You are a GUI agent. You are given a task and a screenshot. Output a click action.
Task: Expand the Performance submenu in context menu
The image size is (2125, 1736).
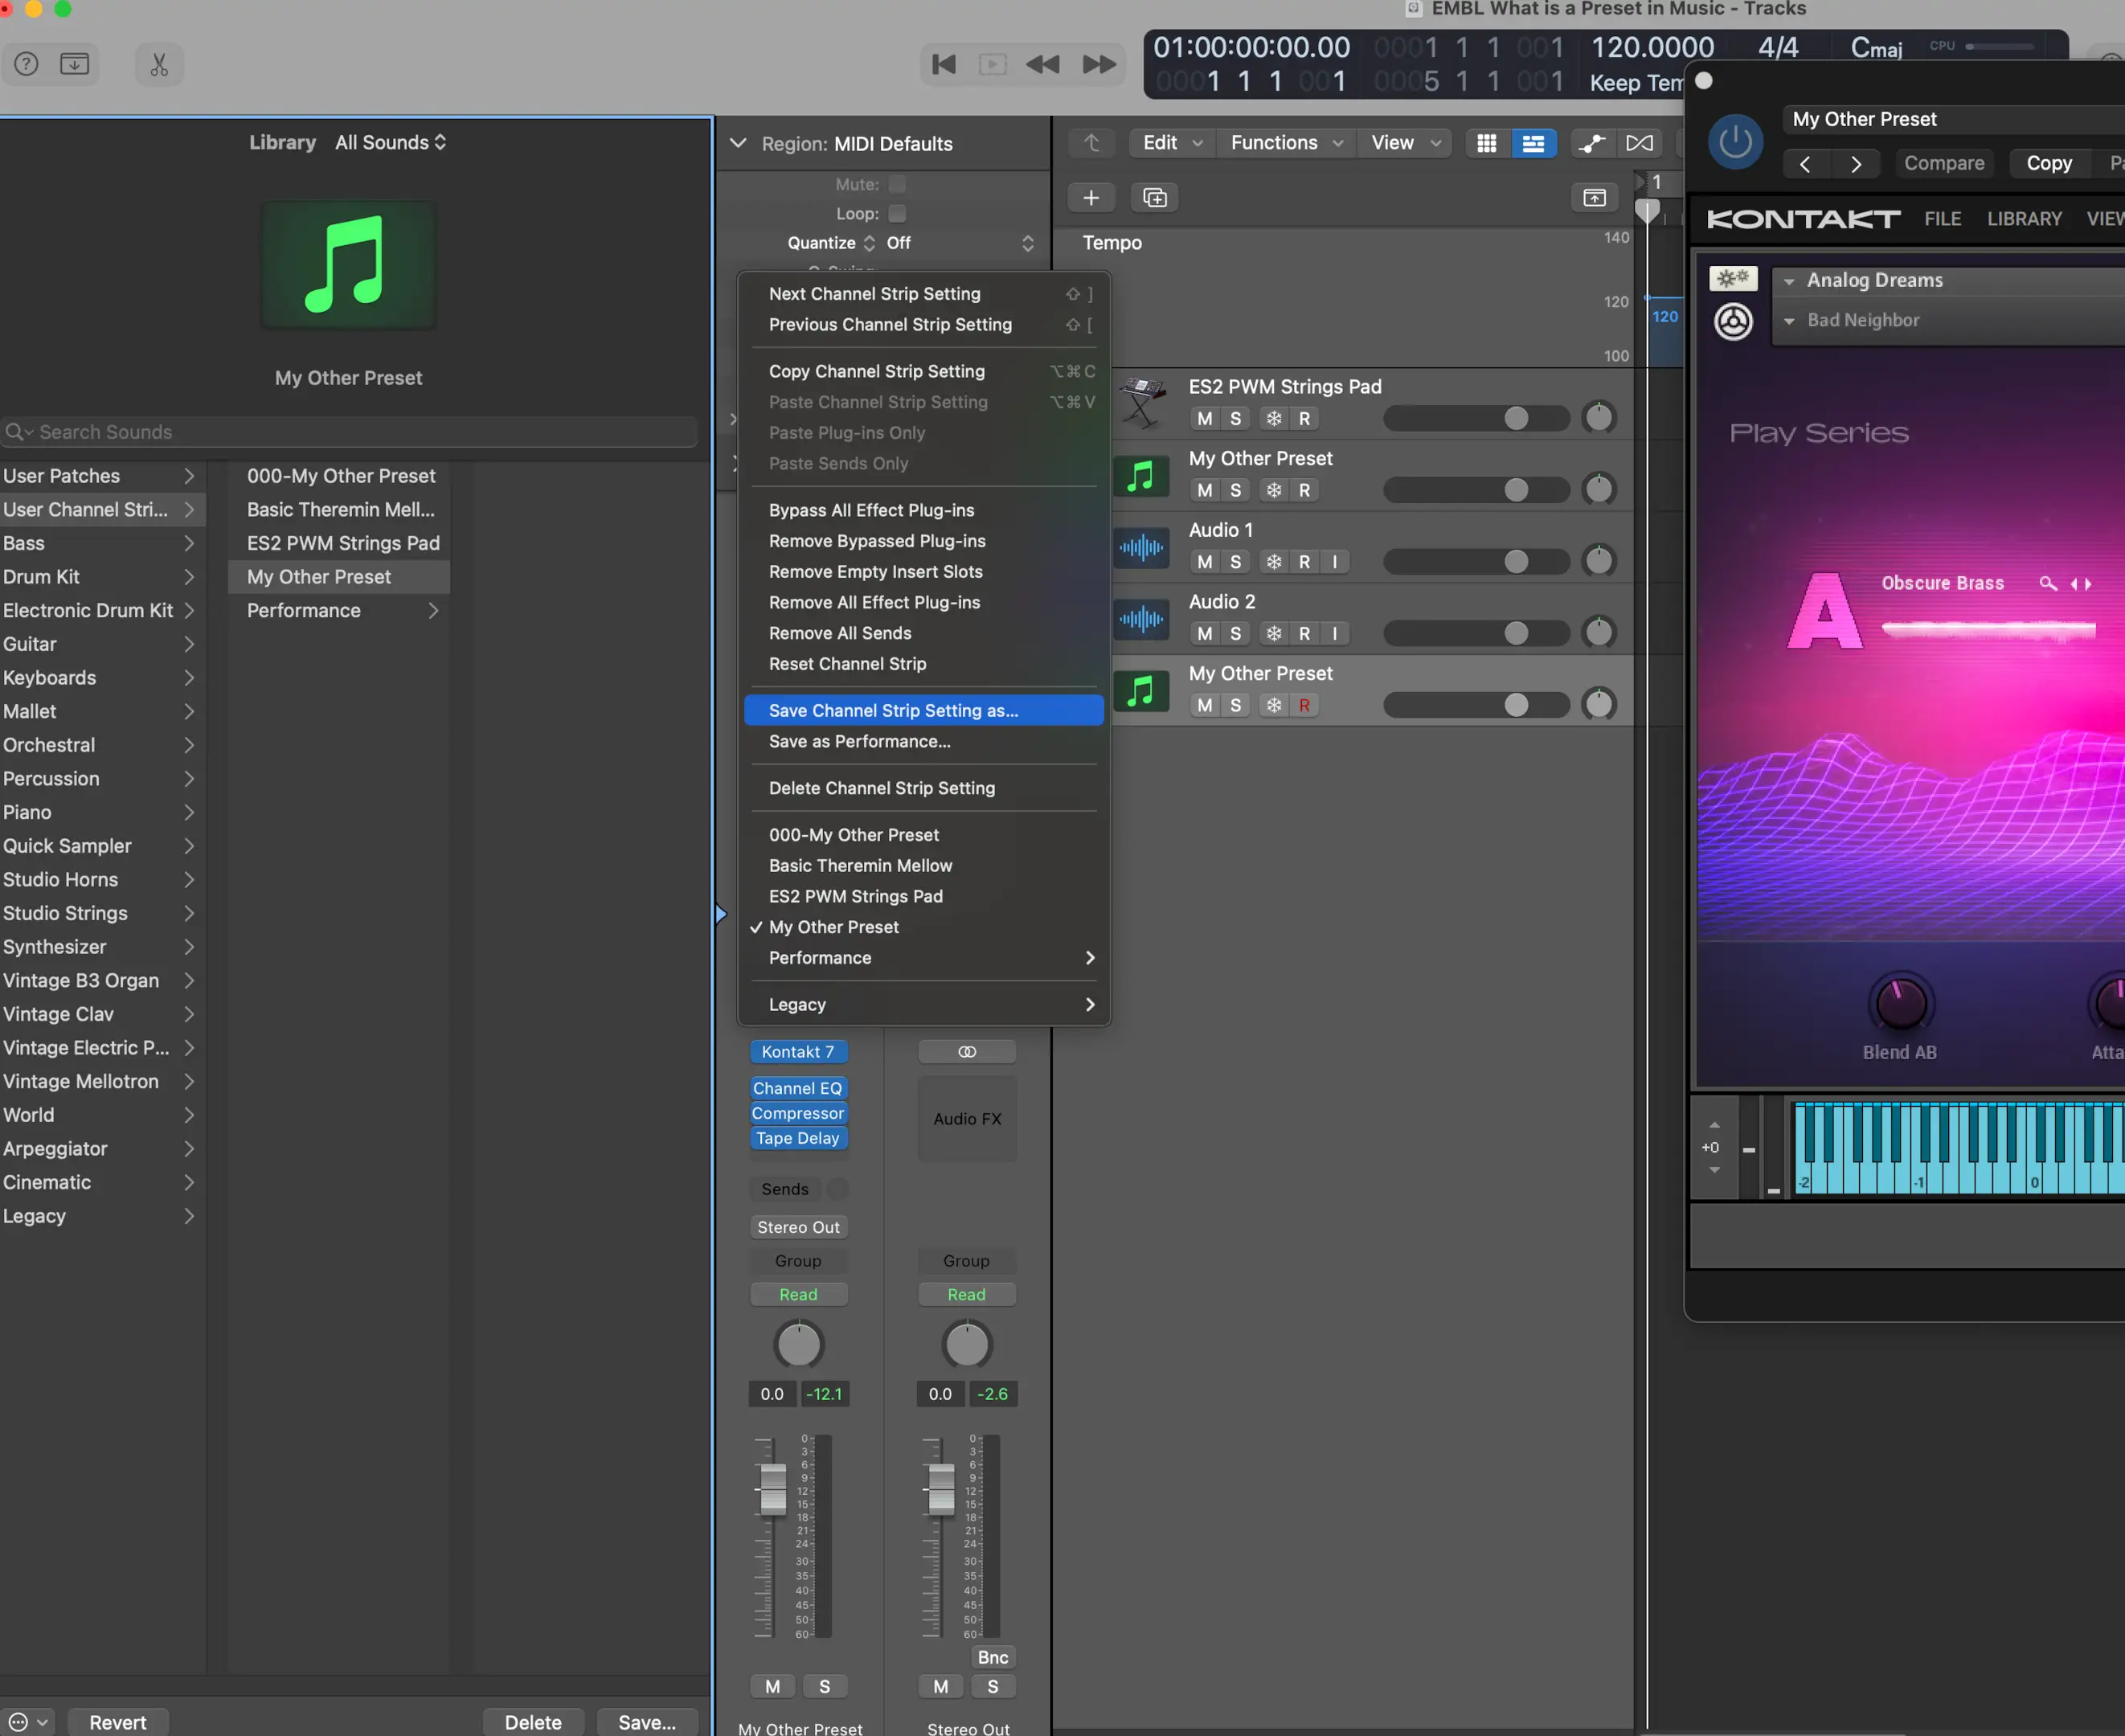tap(819, 958)
